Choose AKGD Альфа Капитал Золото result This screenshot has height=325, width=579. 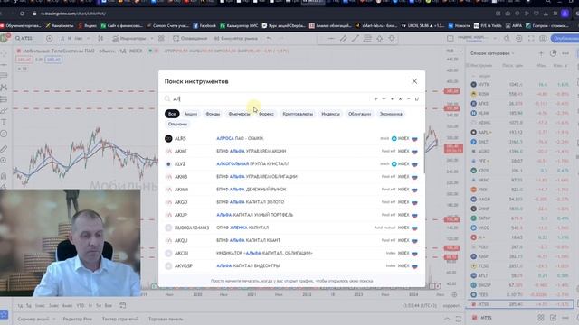(x=291, y=202)
